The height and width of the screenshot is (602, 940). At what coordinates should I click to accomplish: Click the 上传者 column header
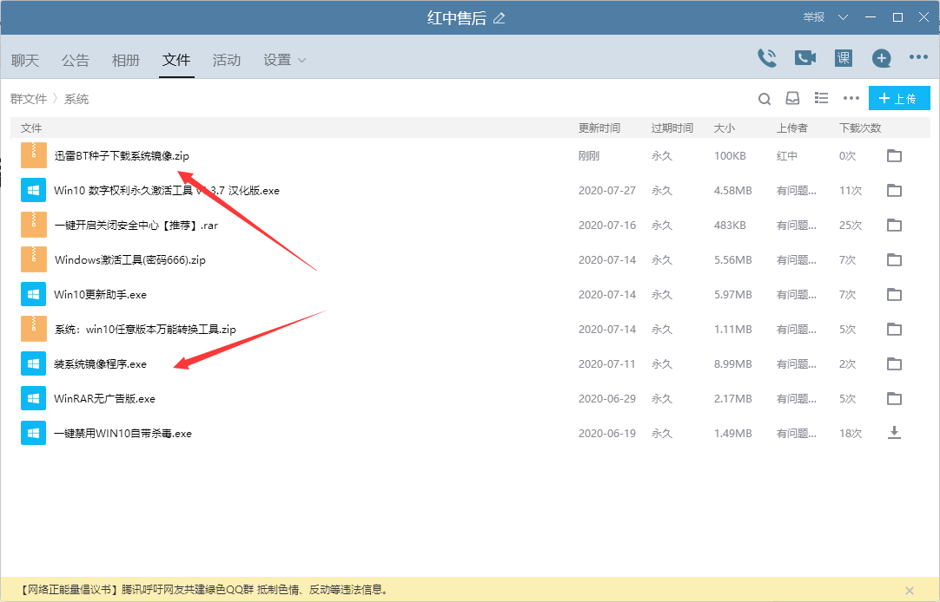tap(792, 128)
